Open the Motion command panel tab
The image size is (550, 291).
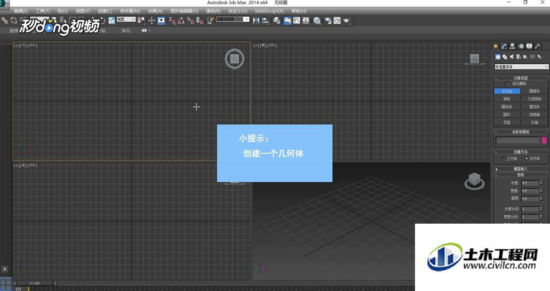coord(521,46)
